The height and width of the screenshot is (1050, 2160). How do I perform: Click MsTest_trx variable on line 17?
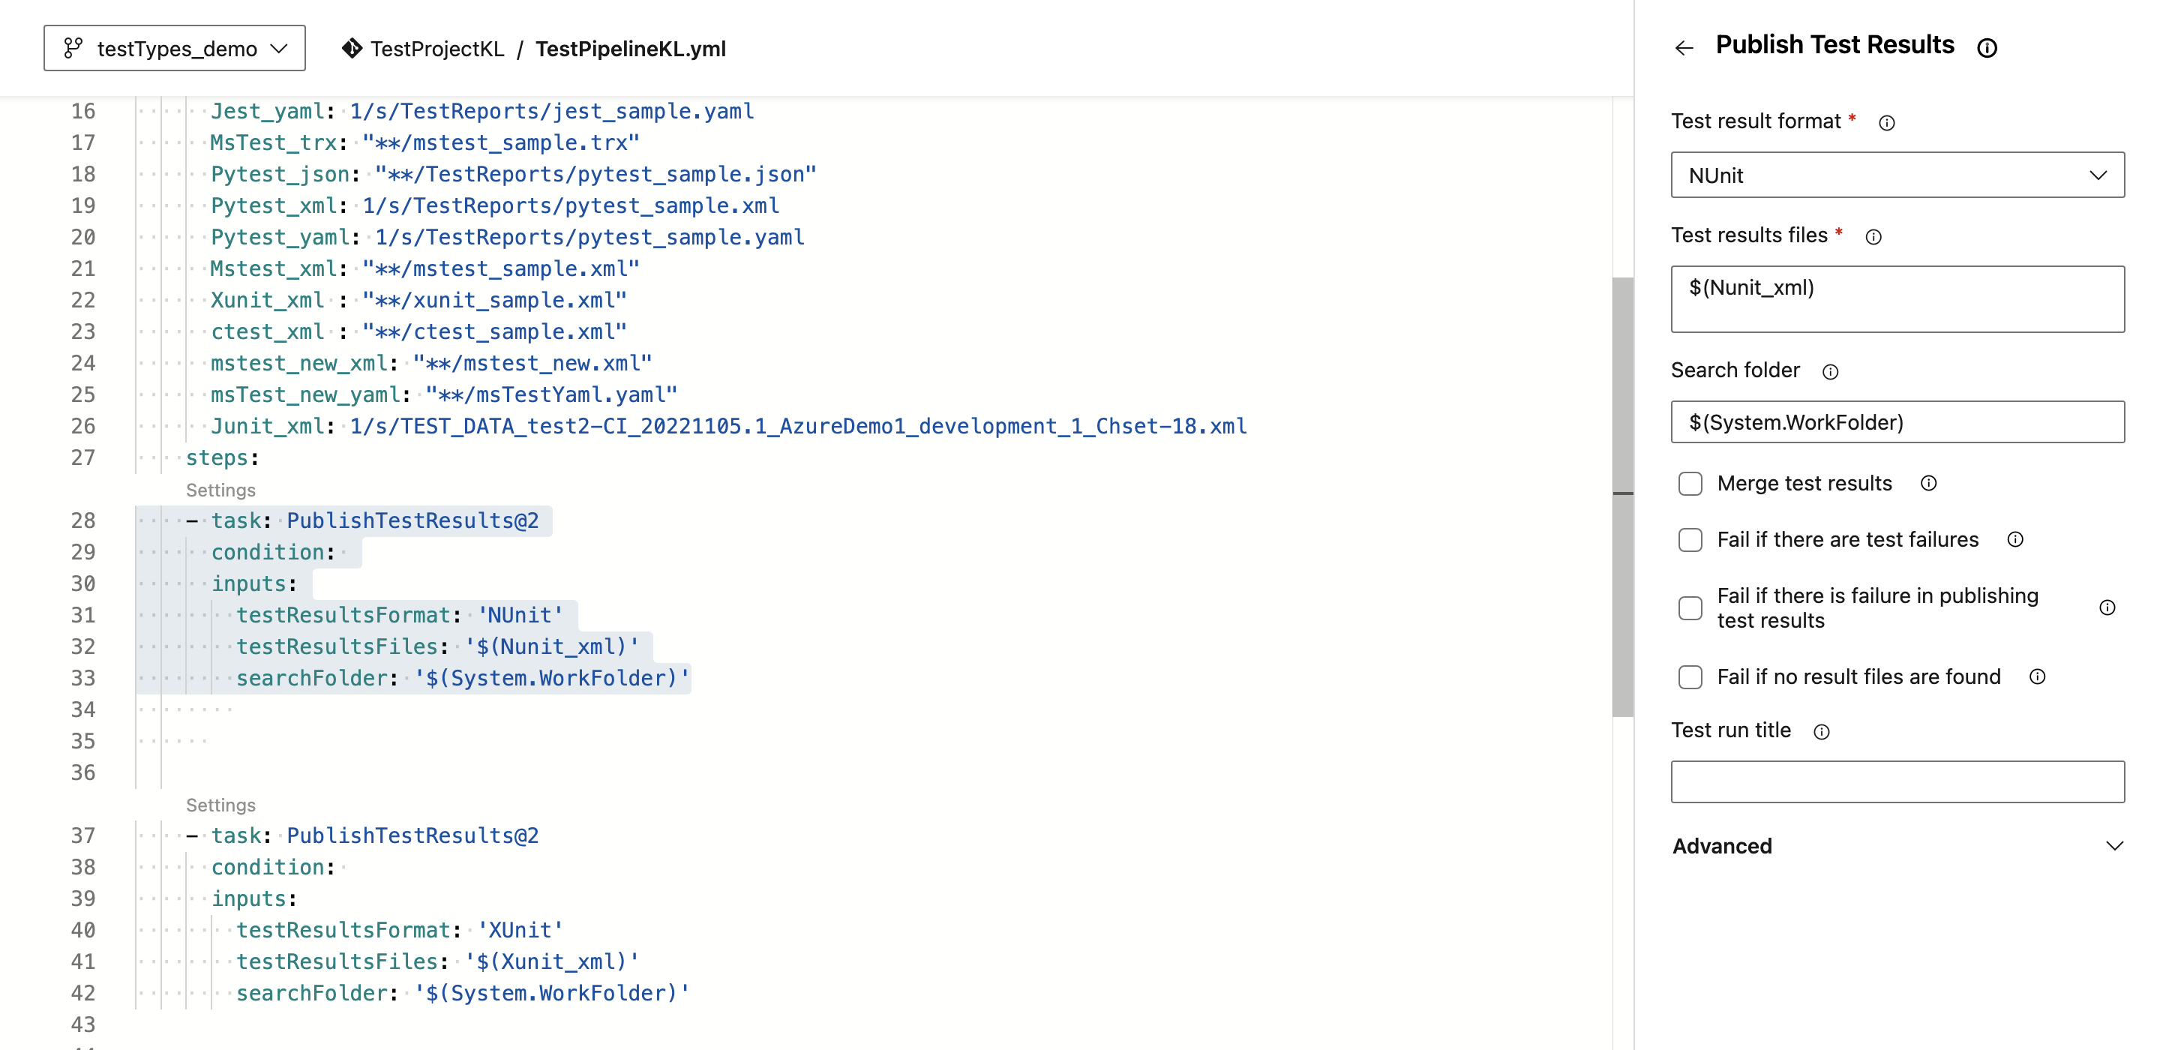pos(273,142)
